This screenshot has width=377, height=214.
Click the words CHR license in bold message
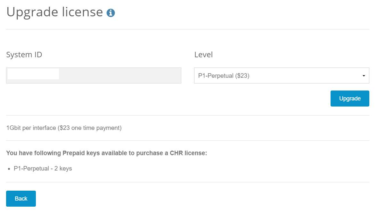[188, 153]
